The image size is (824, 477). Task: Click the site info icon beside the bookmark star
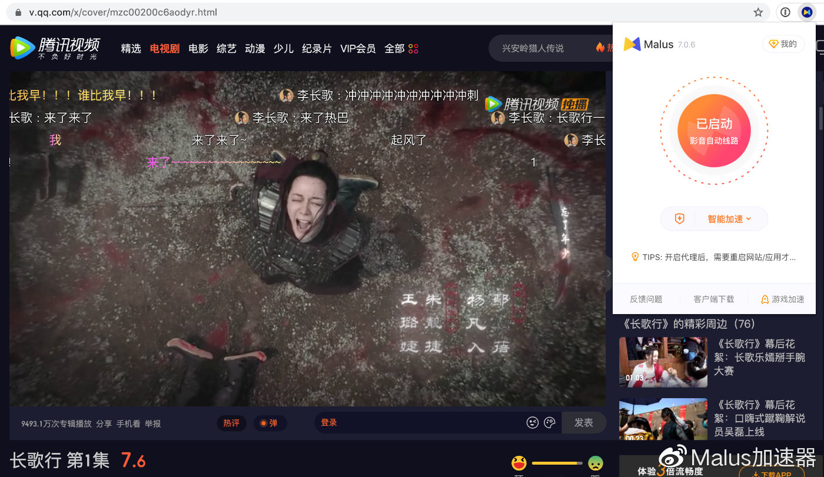click(785, 12)
